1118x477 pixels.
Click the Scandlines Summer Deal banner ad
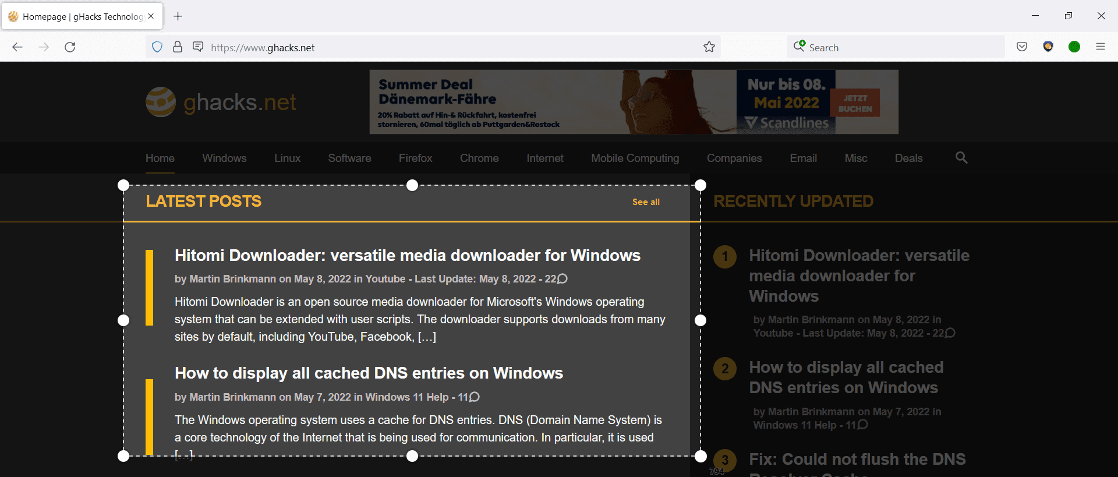coord(634,102)
